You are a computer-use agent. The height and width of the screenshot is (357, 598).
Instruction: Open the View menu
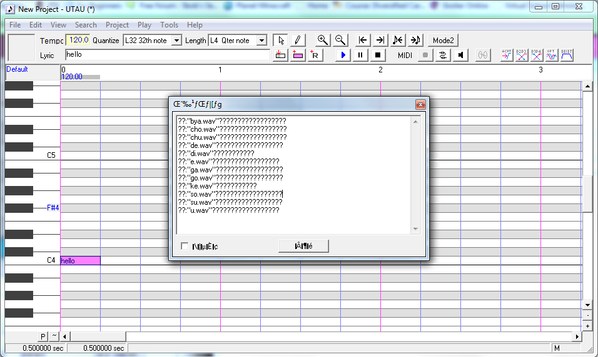coord(58,25)
